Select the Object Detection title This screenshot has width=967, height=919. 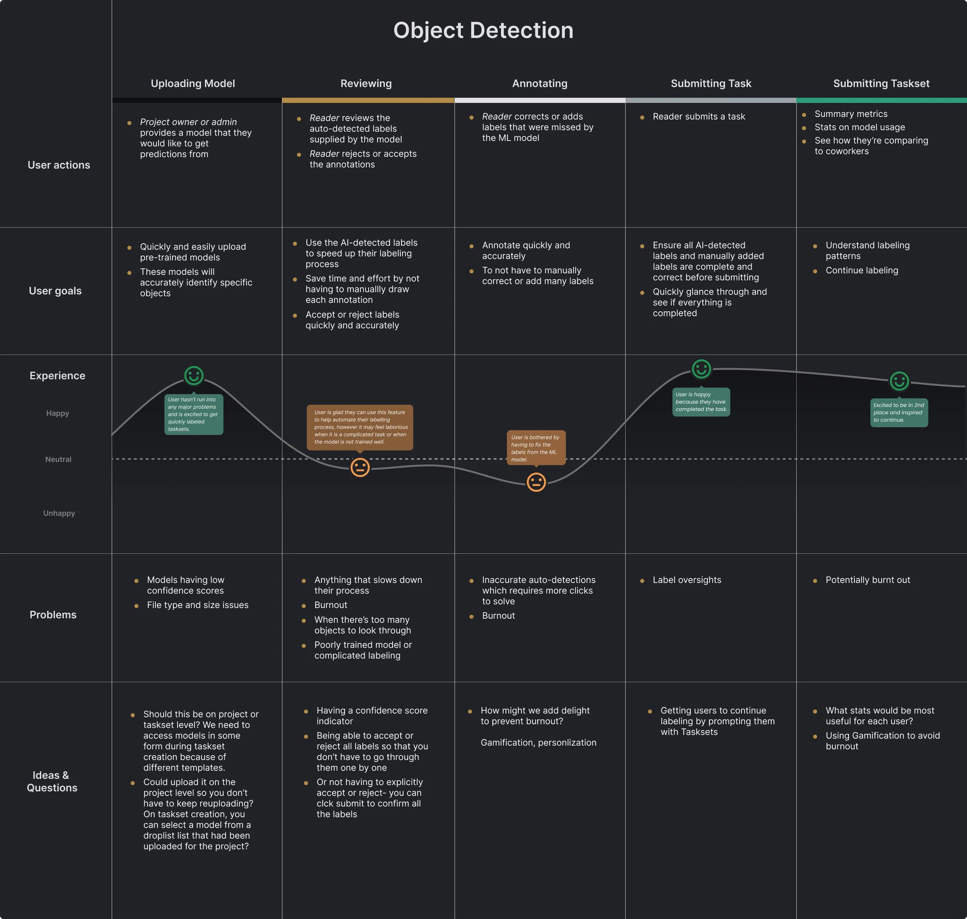pos(483,30)
